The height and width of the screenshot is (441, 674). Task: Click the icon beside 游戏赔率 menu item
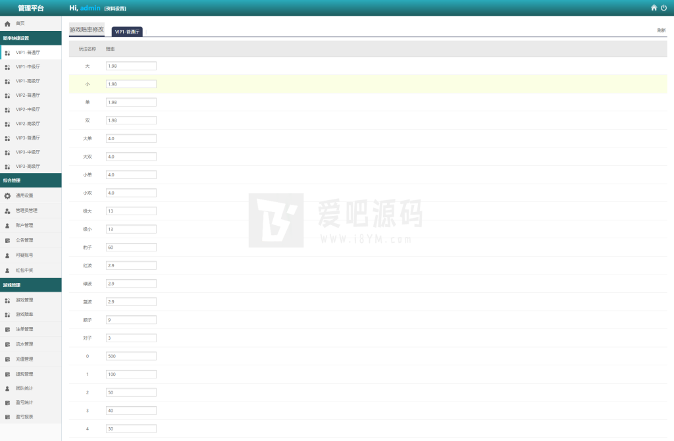coord(7,315)
